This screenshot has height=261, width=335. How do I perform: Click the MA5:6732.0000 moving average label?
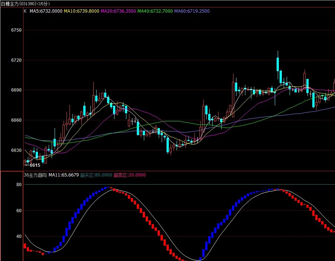(46, 11)
